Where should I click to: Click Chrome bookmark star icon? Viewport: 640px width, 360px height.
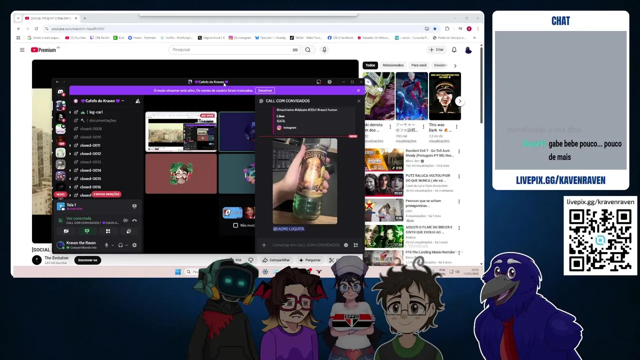435,28
